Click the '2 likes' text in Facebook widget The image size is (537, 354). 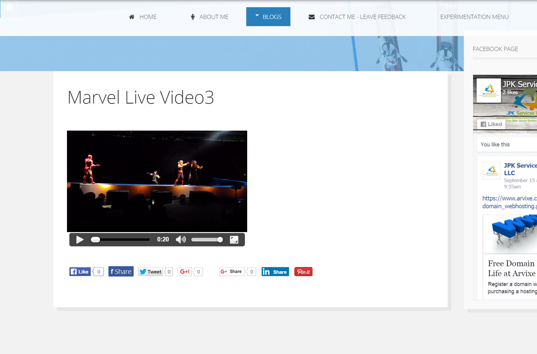(x=510, y=92)
